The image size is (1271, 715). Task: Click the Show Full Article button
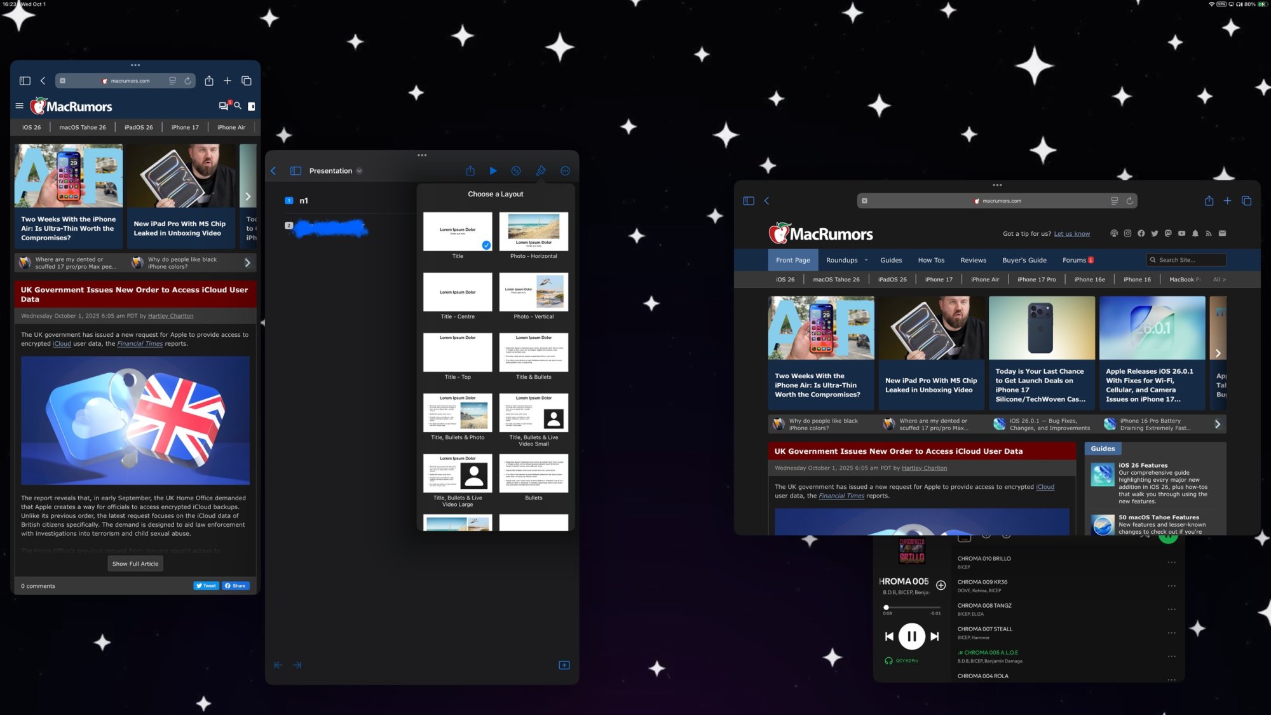(135, 564)
